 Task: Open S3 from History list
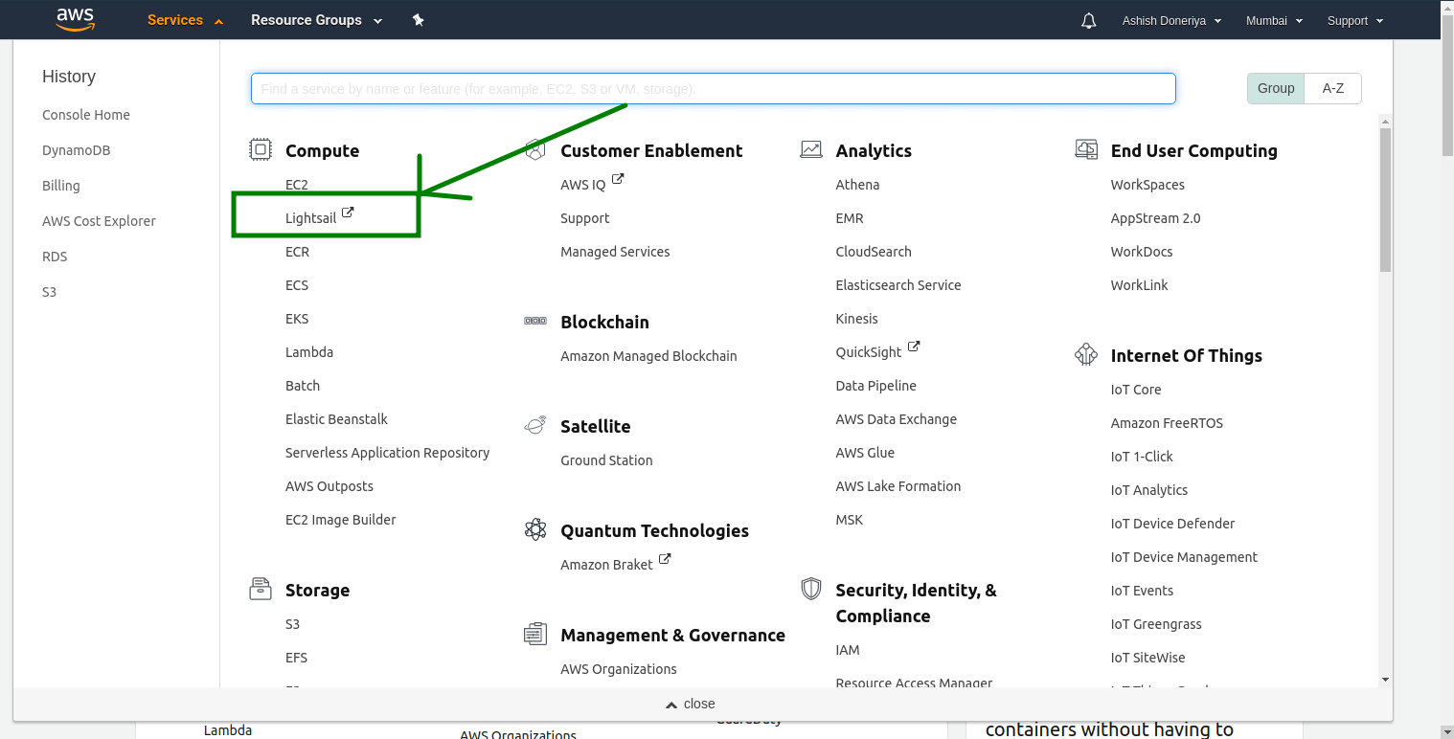(50, 292)
